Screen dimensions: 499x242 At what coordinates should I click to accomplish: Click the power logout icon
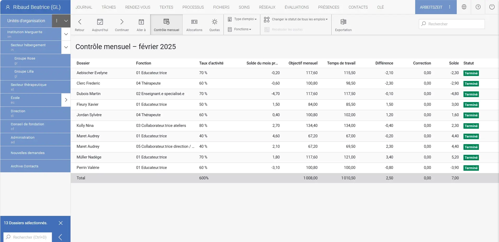pos(492,7)
